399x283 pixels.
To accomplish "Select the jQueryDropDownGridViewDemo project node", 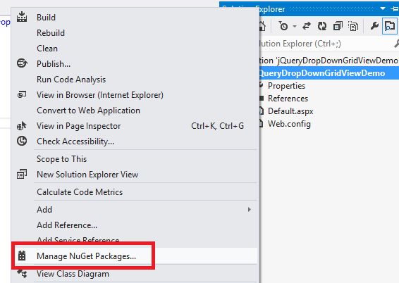I will [x=329, y=73].
